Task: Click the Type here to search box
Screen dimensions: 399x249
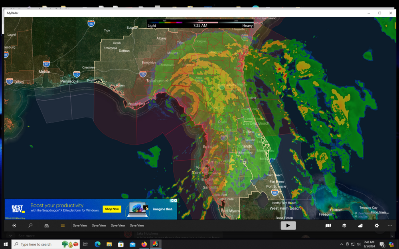Action: click(45, 244)
